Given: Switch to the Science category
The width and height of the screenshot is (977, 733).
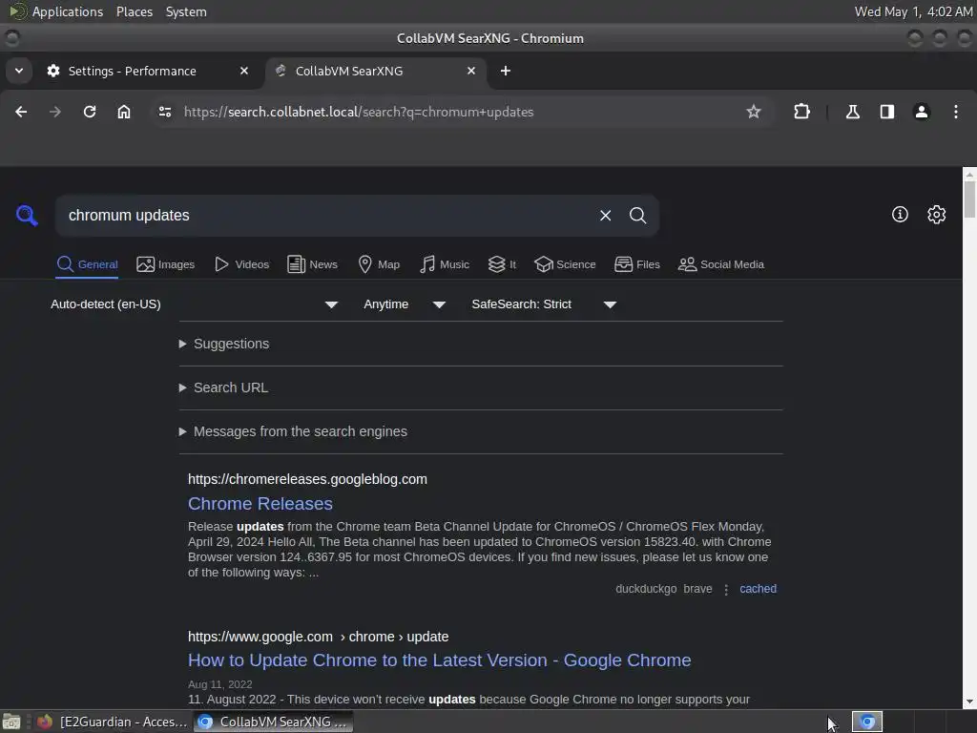Looking at the screenshot, I should pyautogui.click(x=565, y=264).
